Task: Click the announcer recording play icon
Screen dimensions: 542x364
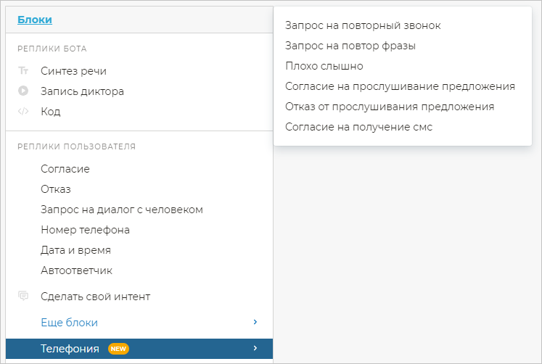Action: (x=23, y=91)
